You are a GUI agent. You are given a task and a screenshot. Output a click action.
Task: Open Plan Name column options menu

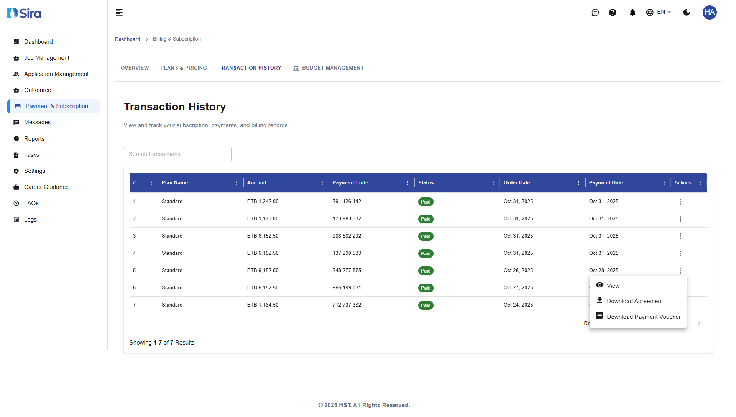(237, 183)
